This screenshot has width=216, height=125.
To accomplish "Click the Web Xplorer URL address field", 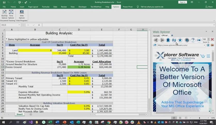I will [180, 45].
